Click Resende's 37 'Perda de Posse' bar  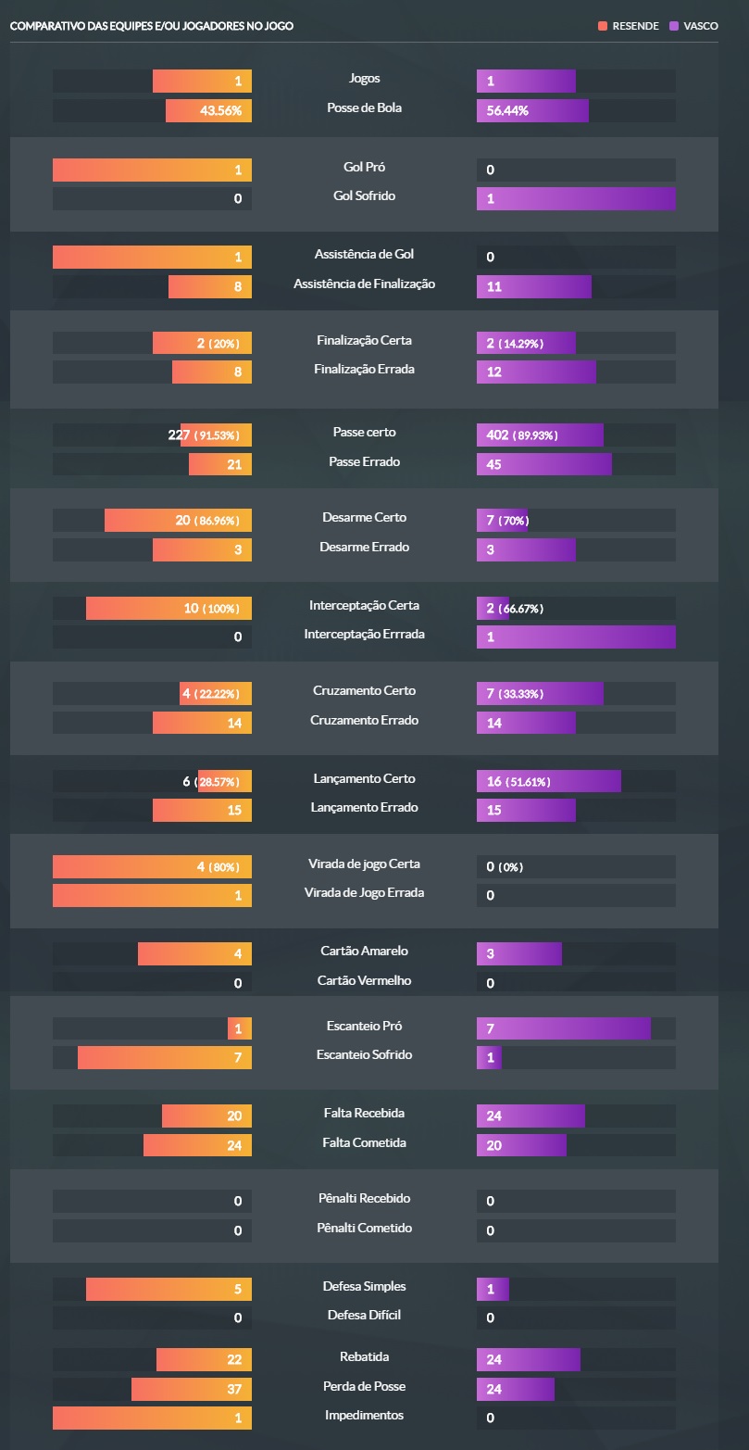192,1390
